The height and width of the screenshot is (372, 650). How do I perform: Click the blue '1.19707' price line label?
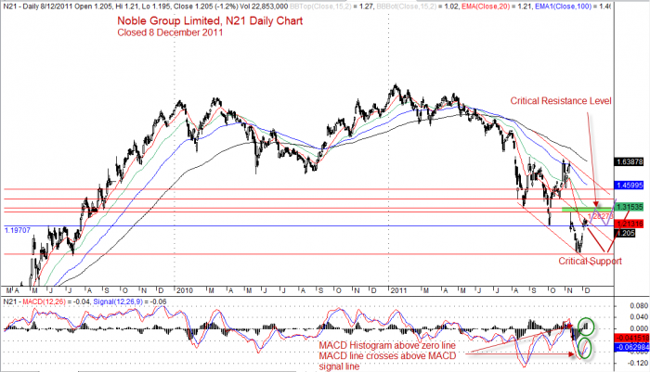click(18, 230)
